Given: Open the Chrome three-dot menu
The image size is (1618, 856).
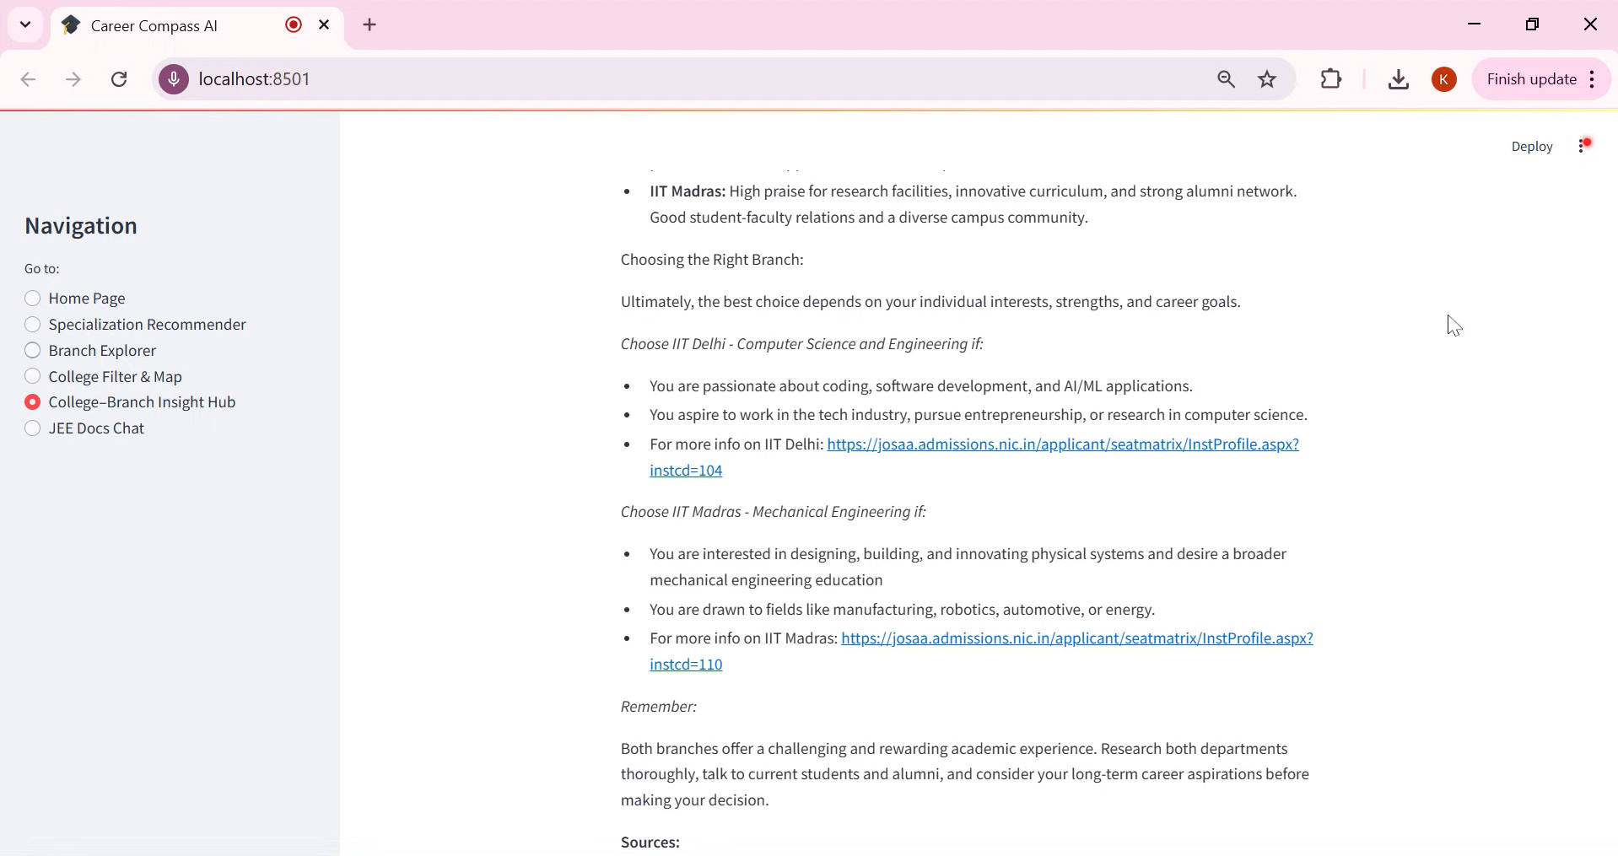Looking at the screenshot, I should 1594,79.
